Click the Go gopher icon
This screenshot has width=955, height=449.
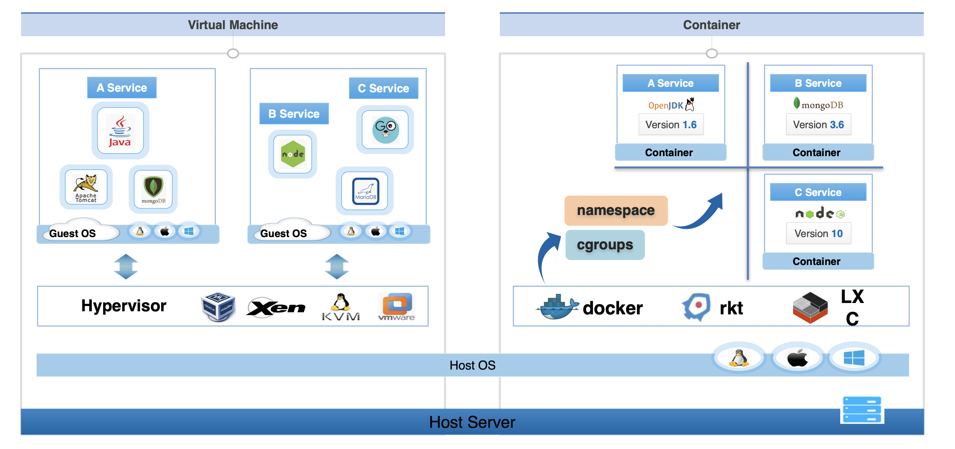[385, 130]
